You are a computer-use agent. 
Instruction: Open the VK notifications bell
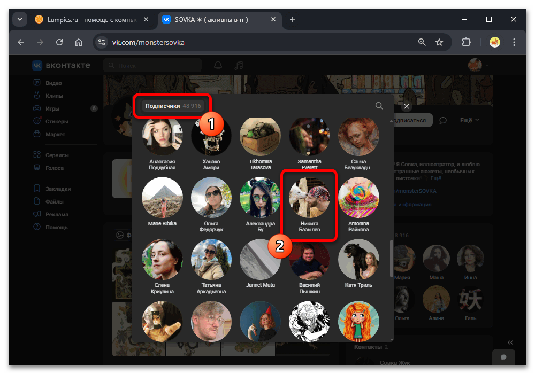coord(218,65)
